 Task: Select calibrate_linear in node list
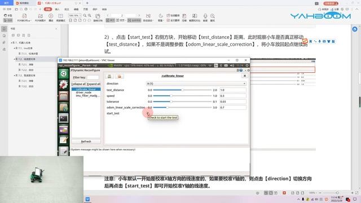[86, 89]
